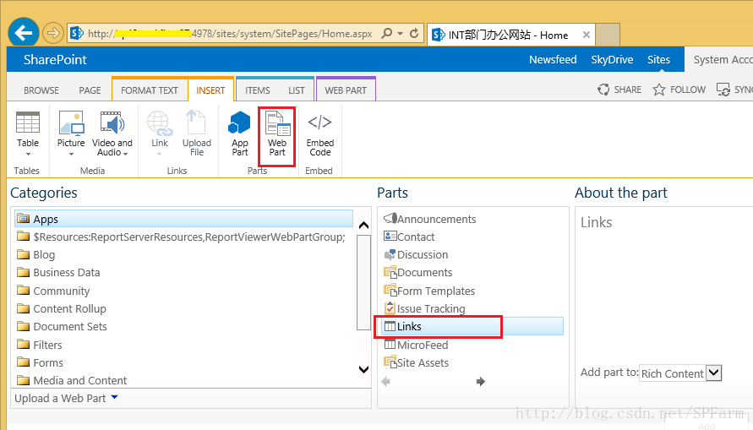Open the Upload a Web Part dropdown
The height and width of the screenshot is (430, 753).
coord(114,397)
